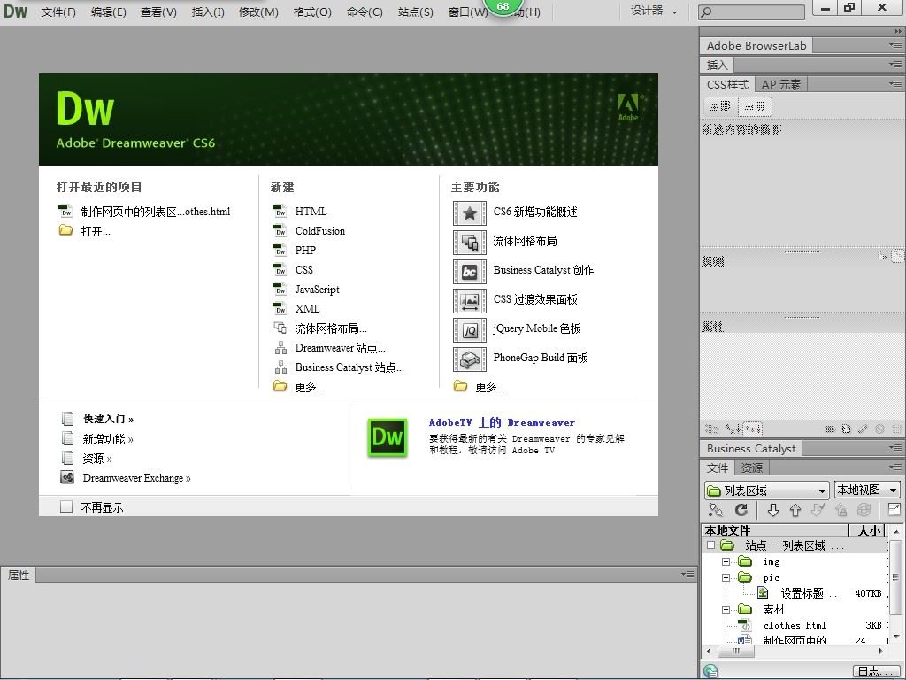Click the show category view icon in CSS panel
The height and width of the screenshot is (680, 906).
(x=711, y=429)
